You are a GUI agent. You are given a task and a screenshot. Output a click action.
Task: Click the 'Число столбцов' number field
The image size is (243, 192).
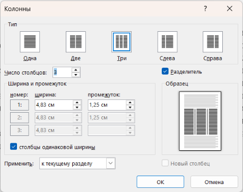click(x=62, y=72)
